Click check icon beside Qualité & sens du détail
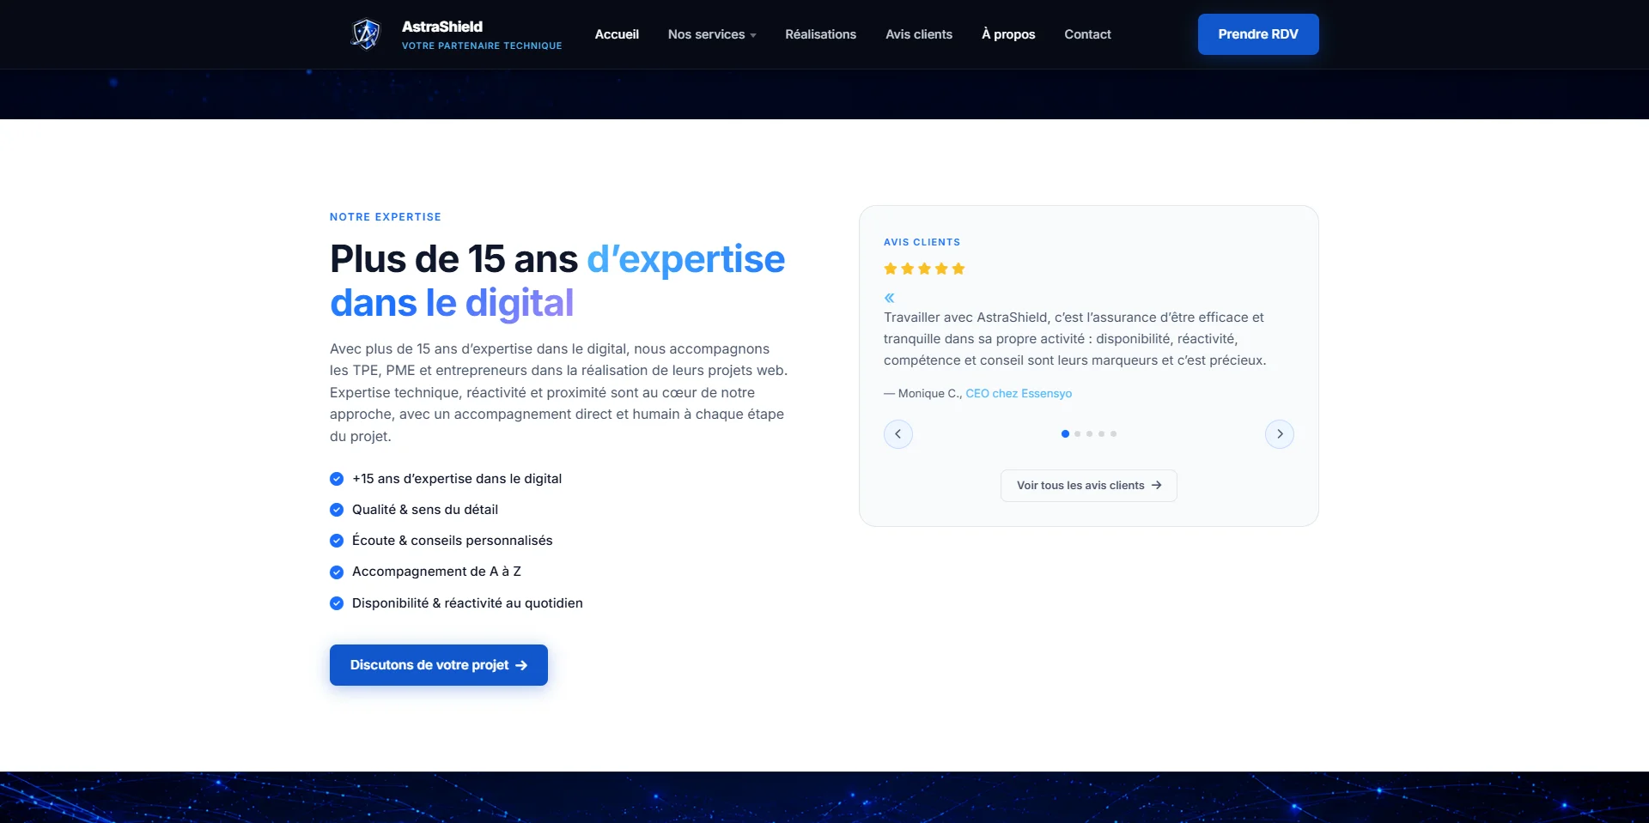 [x=337, y=510]
